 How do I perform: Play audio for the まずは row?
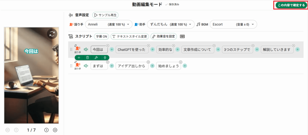86,66
